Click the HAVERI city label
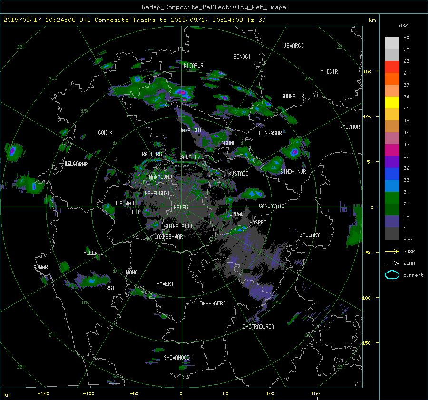This screenshot has width=428, height=400. 165,284
